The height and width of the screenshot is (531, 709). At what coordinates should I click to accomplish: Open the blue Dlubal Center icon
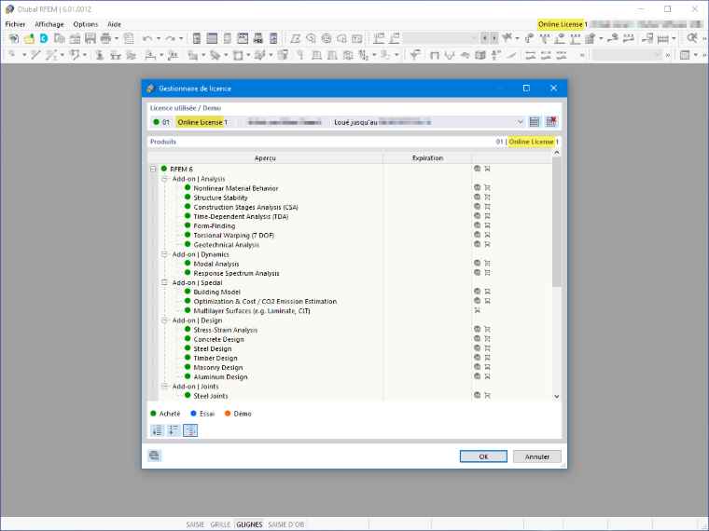[x=44, y=38]
